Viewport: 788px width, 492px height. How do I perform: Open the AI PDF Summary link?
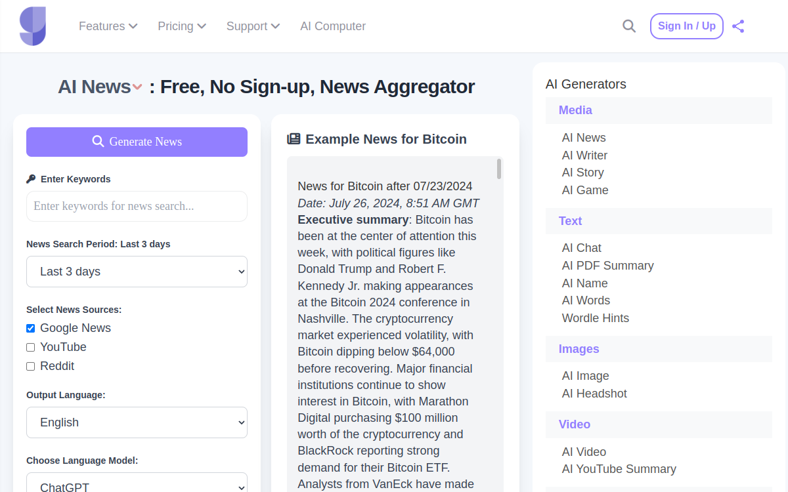[x=608, y=266]
